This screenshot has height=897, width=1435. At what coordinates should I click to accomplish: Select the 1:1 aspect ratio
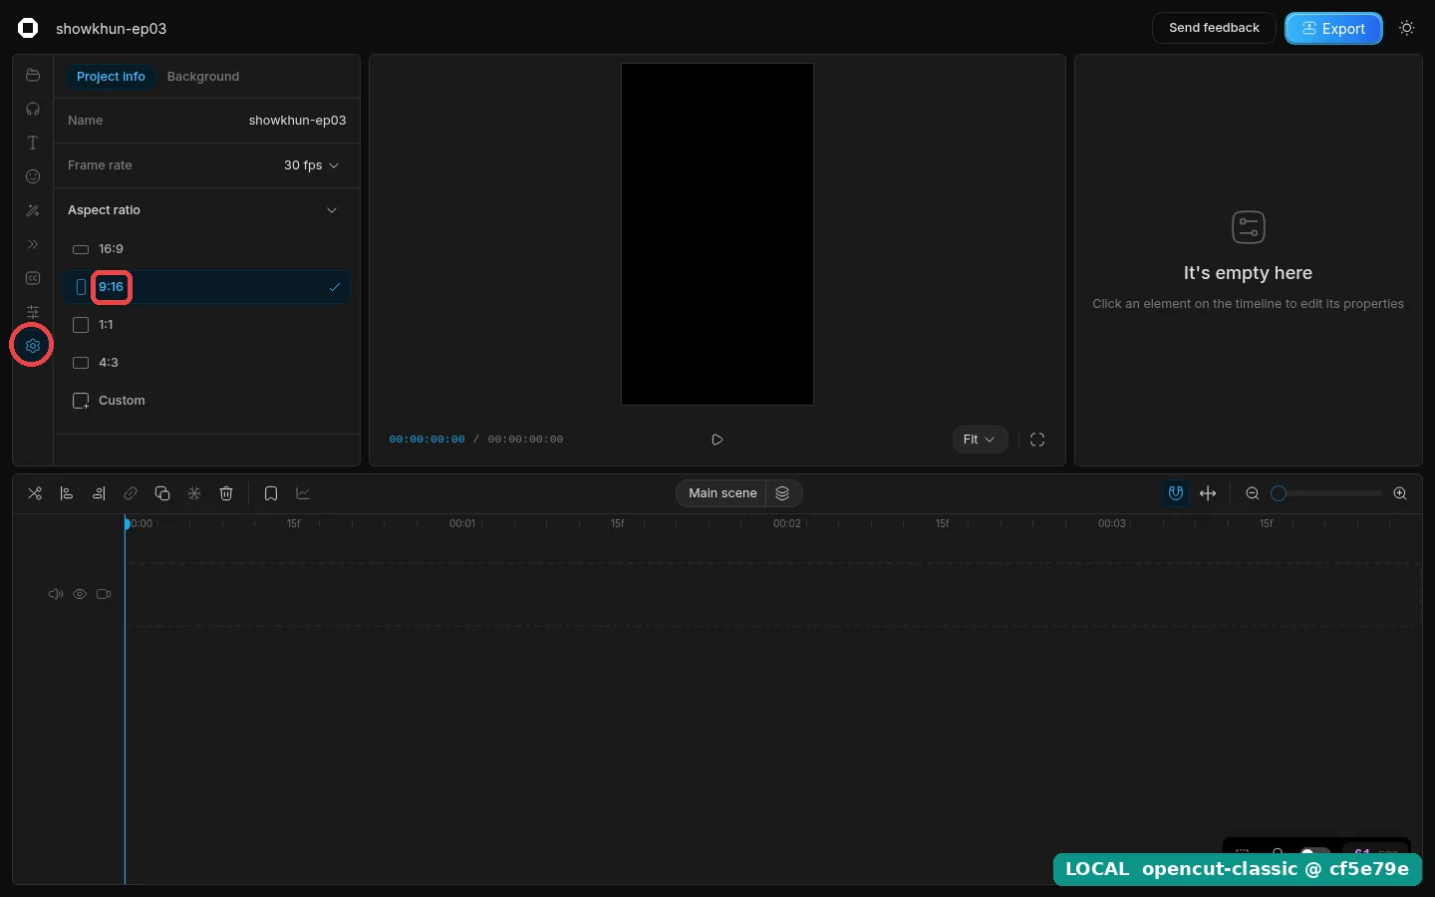[207, 325]
